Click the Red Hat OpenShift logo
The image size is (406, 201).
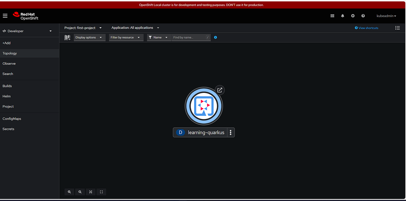pyautogui.click(x=25, y=16)
